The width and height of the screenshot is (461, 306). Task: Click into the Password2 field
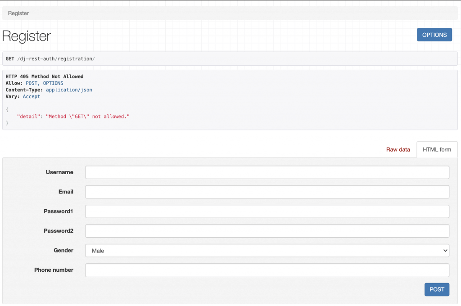(267, 231)
